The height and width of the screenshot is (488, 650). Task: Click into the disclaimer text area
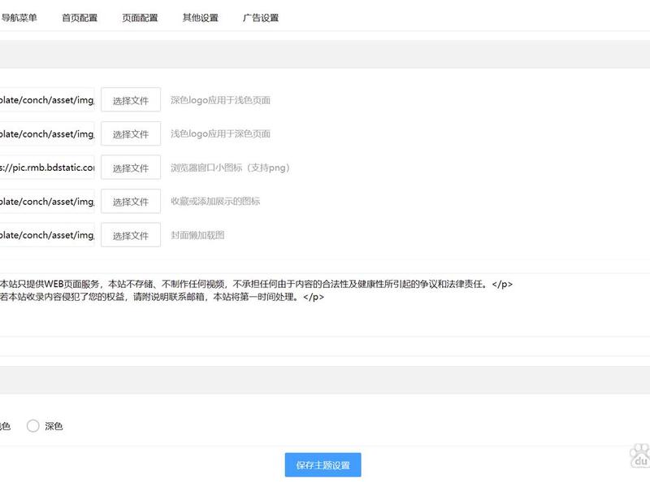(325, 304)
